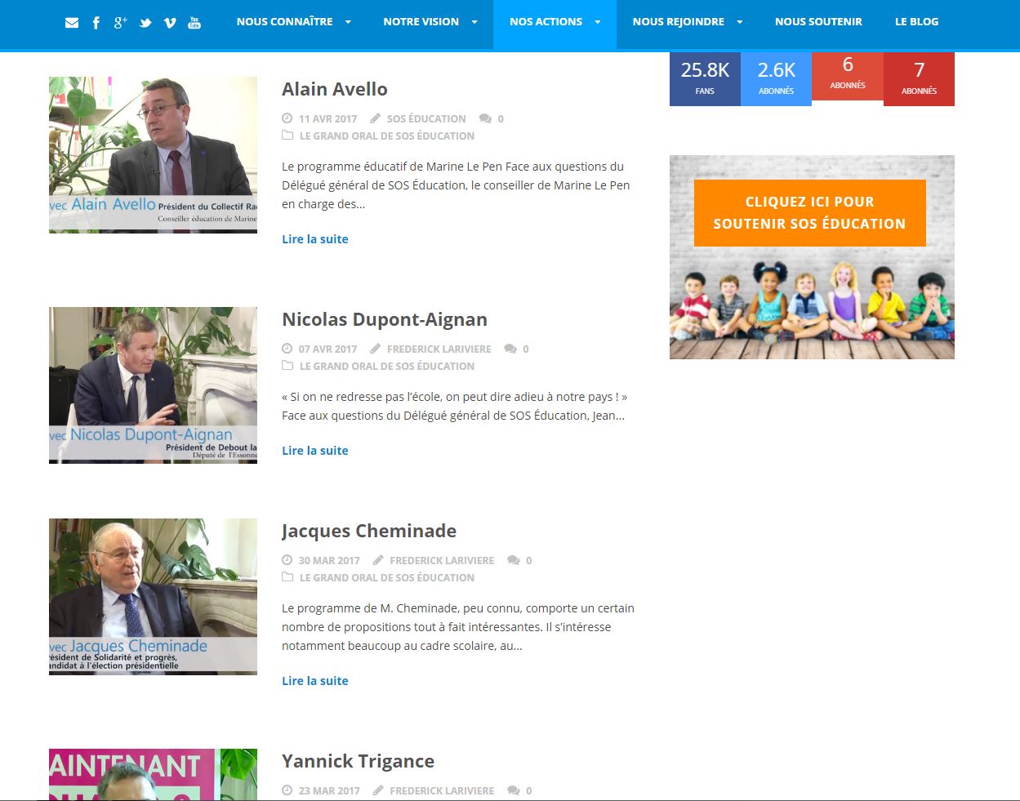Open the Yannick Trigance article title

358,761
